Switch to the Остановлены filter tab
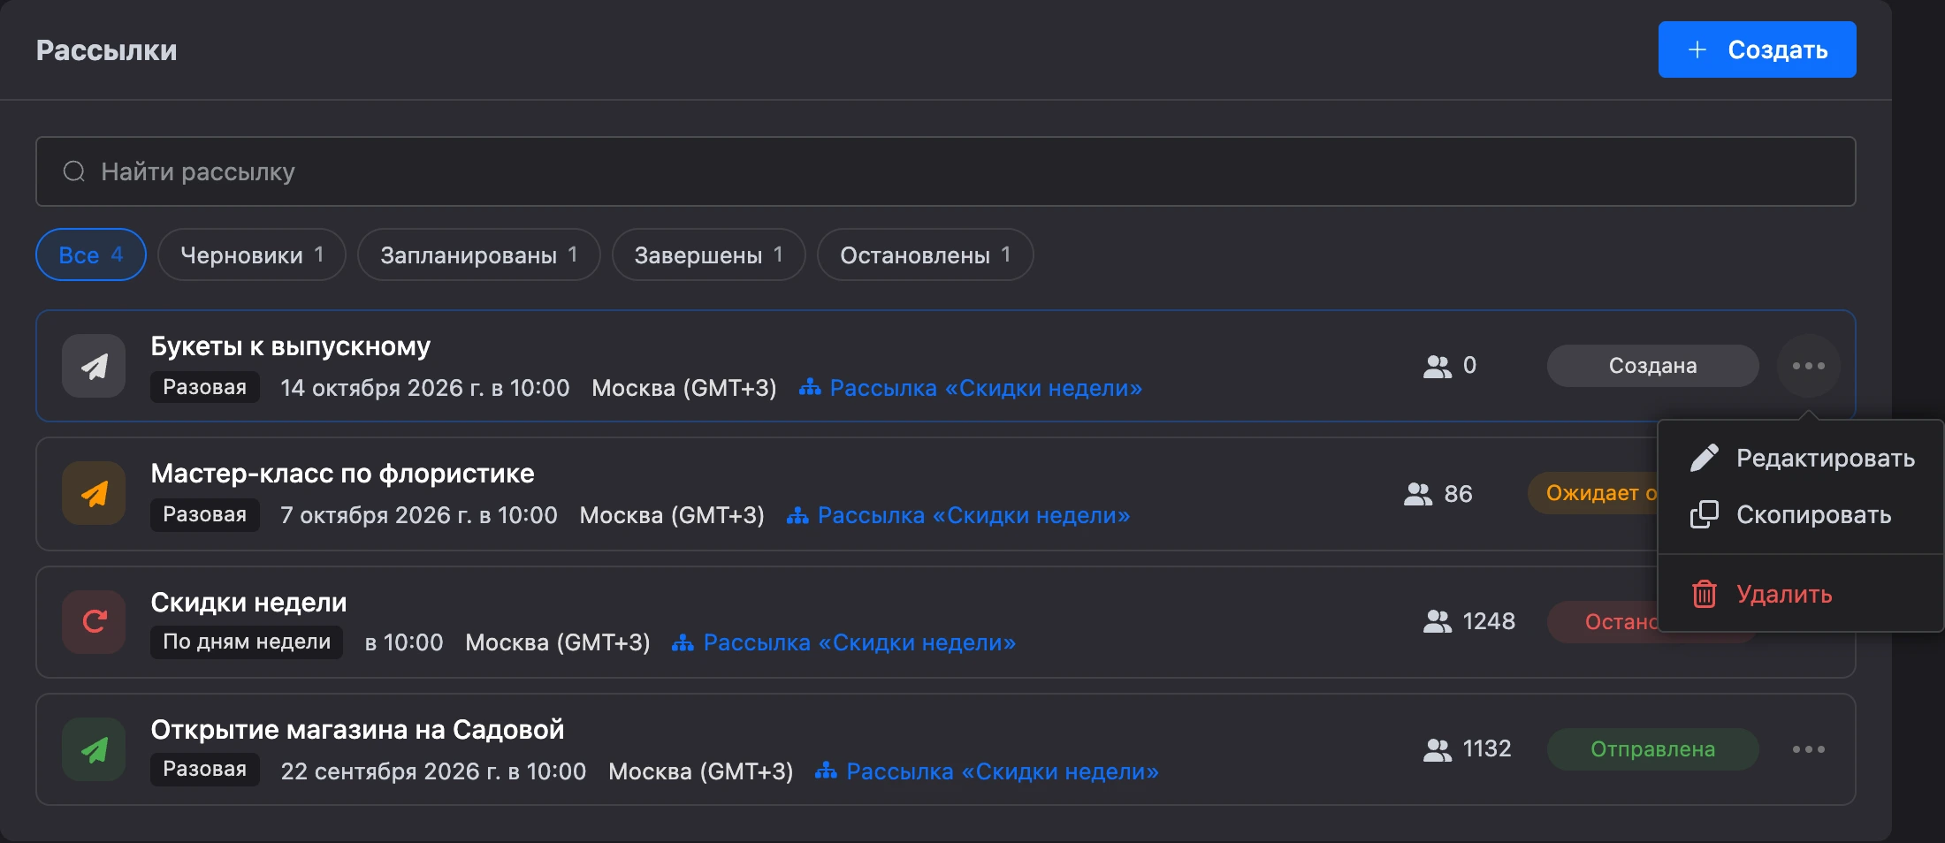This screenshot has width=1945, height=843. (926, 254)
